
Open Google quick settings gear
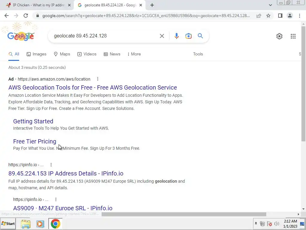tap(279, 36)
